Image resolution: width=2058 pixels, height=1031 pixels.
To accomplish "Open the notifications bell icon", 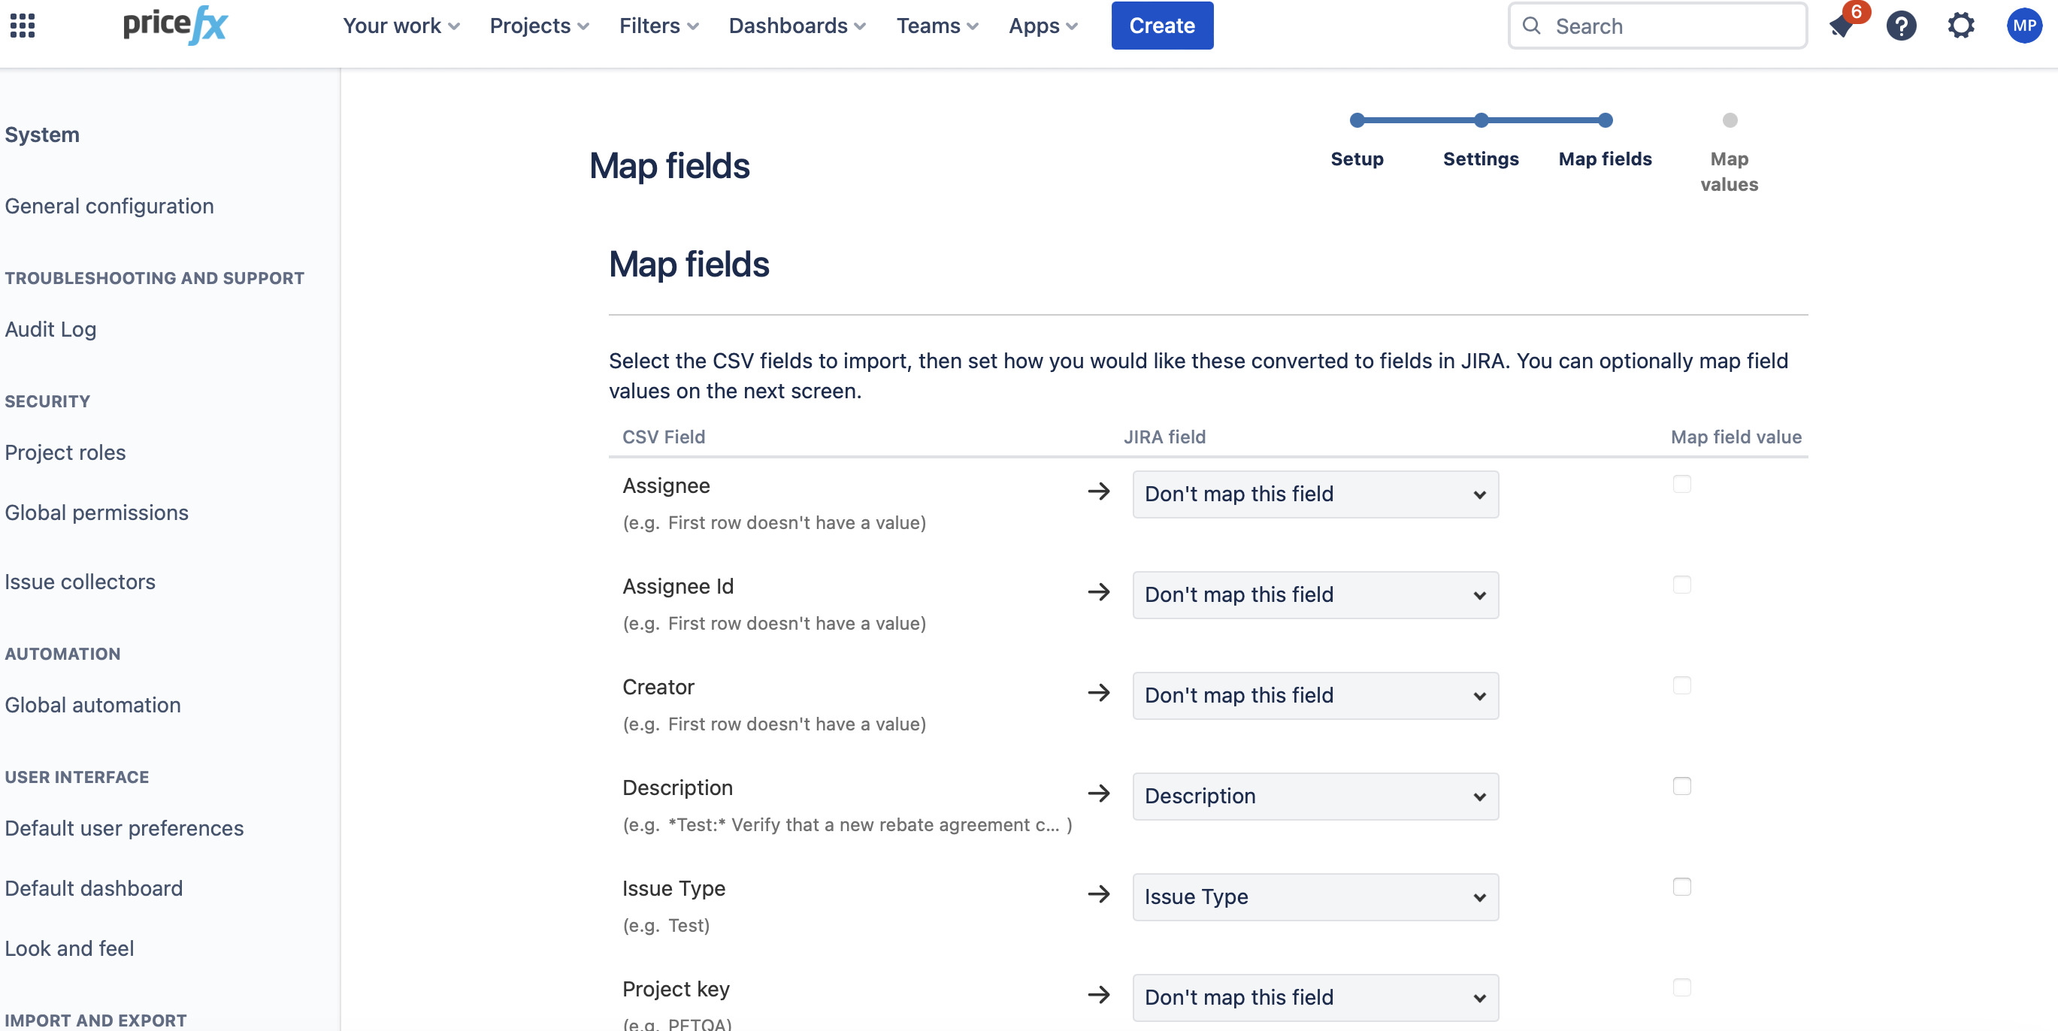I will pyautogui.click(x=1842, y=26).
